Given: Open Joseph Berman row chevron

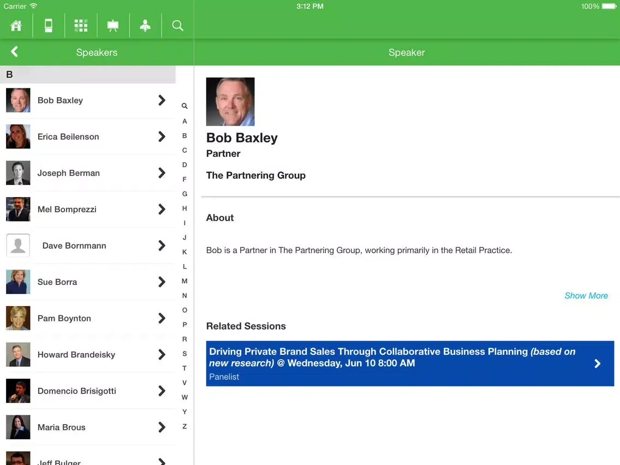Looking at the screenshot, I should click(x=162, y=173).
